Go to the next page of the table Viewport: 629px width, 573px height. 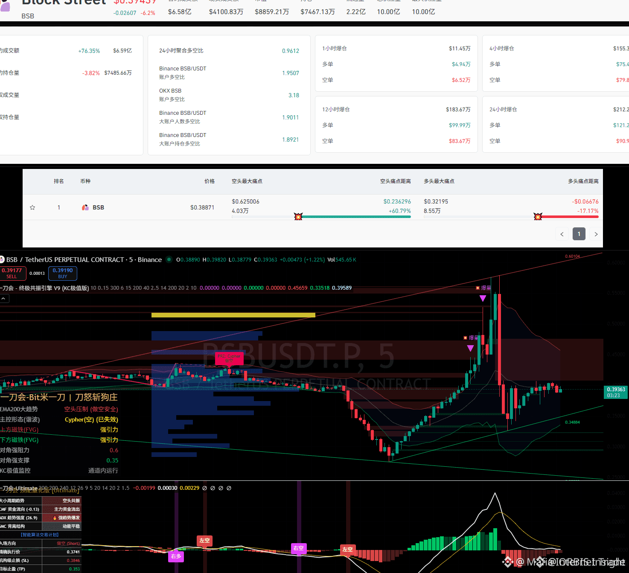(596, 234)
